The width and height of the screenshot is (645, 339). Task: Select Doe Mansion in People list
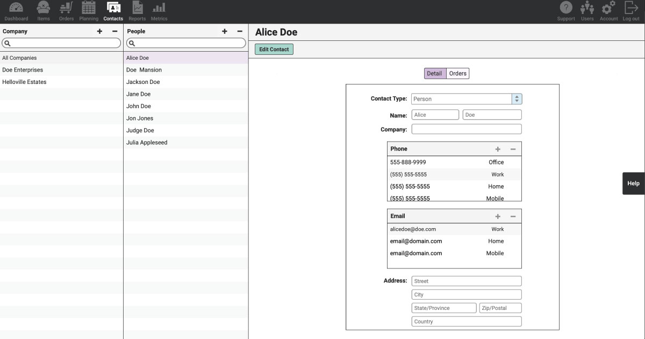186,70
